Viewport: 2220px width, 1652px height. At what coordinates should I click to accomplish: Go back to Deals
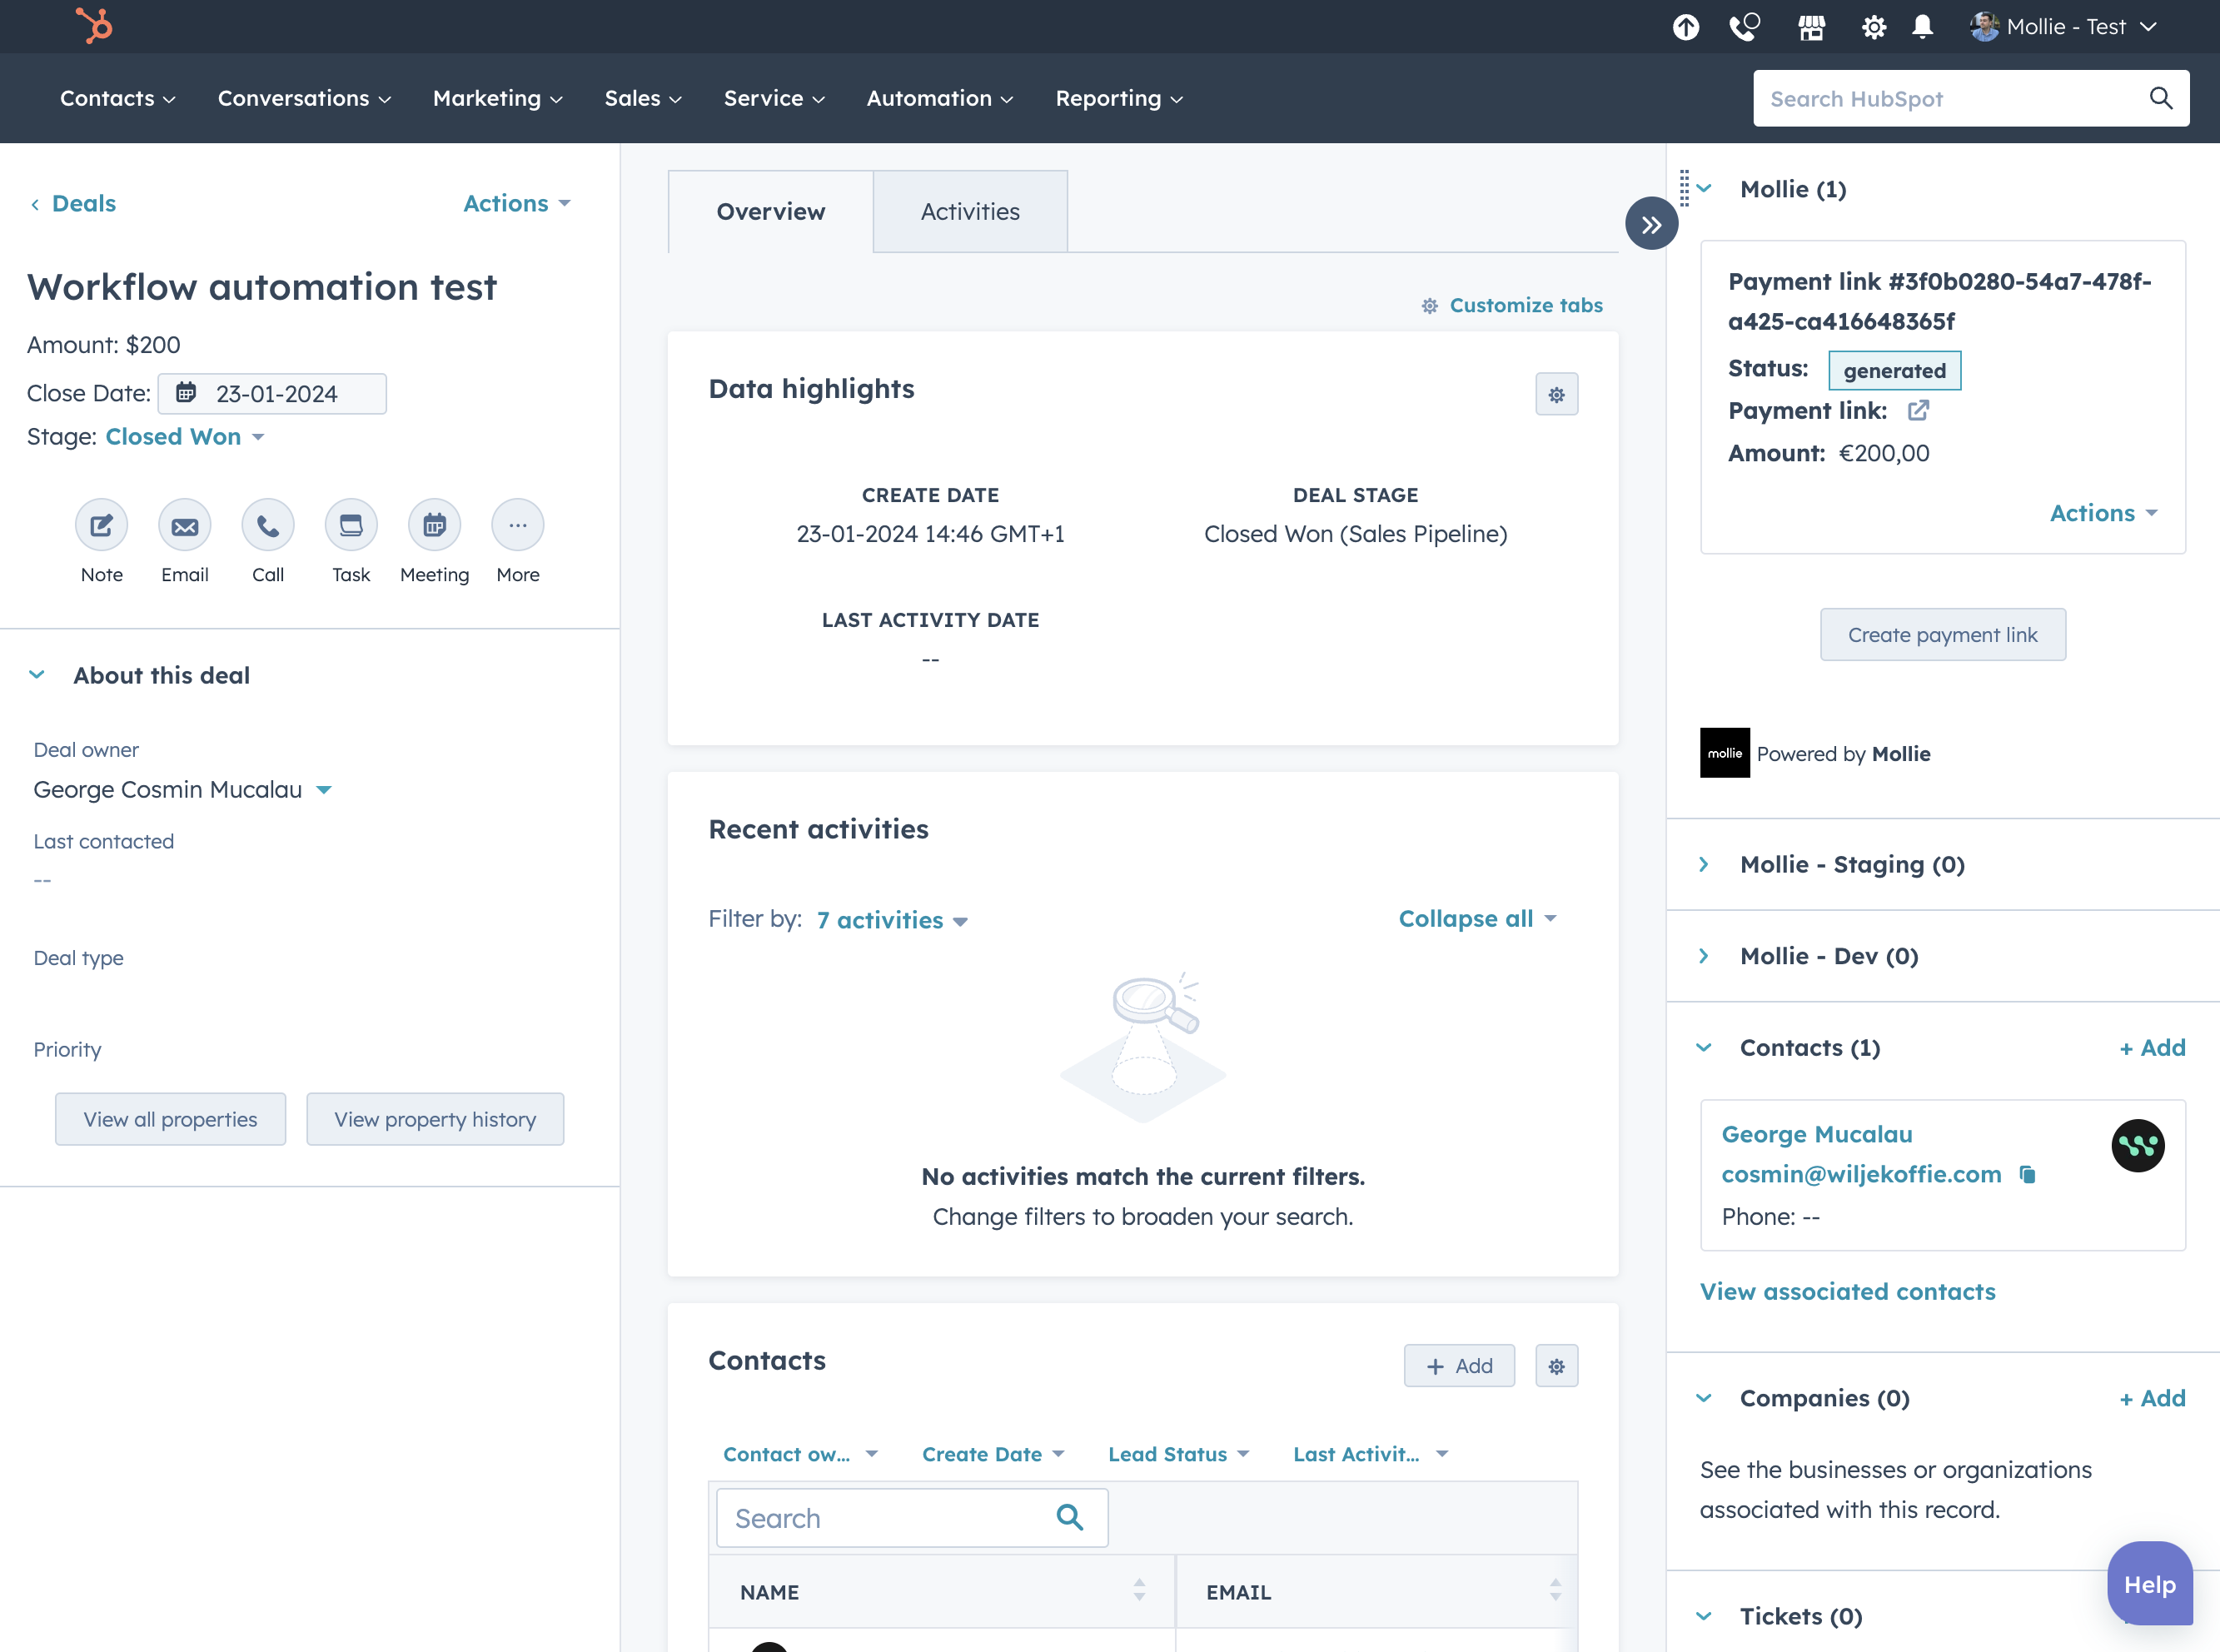(72, 203)
